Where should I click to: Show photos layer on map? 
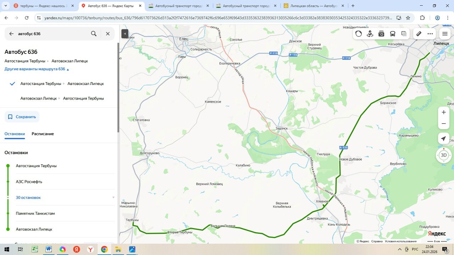[381, 34]
